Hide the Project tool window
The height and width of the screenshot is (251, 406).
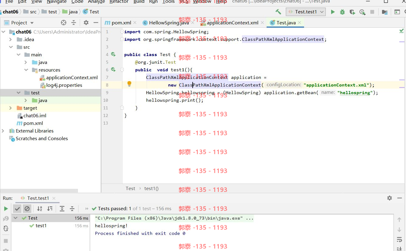coord(96,23)
